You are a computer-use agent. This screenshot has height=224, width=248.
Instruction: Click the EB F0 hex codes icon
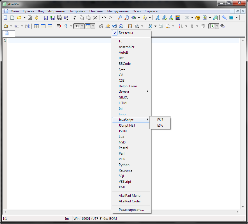[x=203, y=26]
